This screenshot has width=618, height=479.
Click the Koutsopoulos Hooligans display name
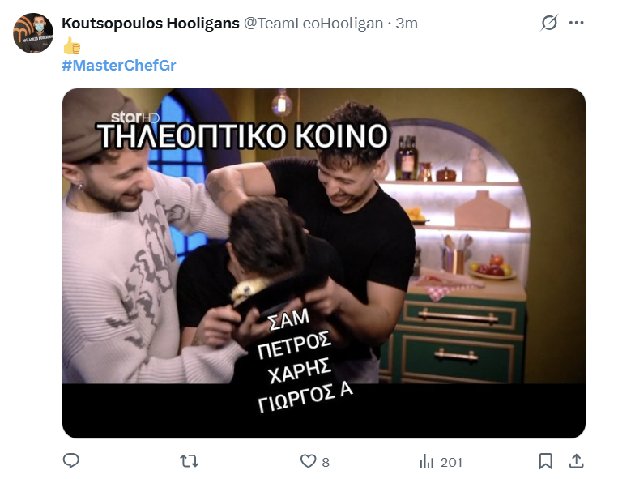coord(151,24)
